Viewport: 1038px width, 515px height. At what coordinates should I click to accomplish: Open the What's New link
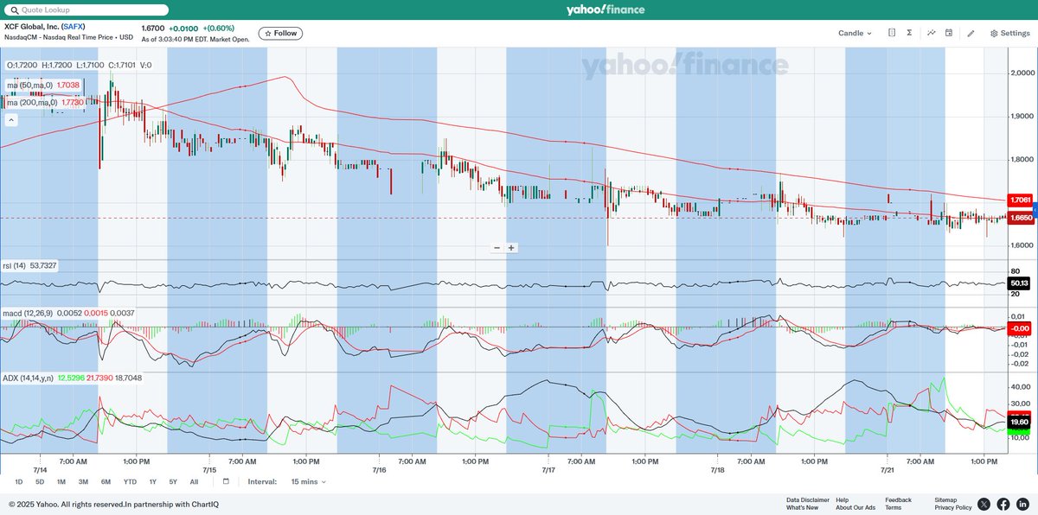[802, 507]
